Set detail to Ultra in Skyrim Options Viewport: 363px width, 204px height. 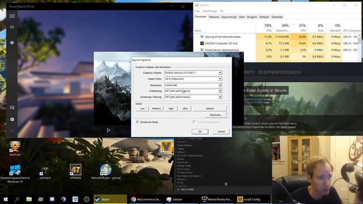click(185, 108)
